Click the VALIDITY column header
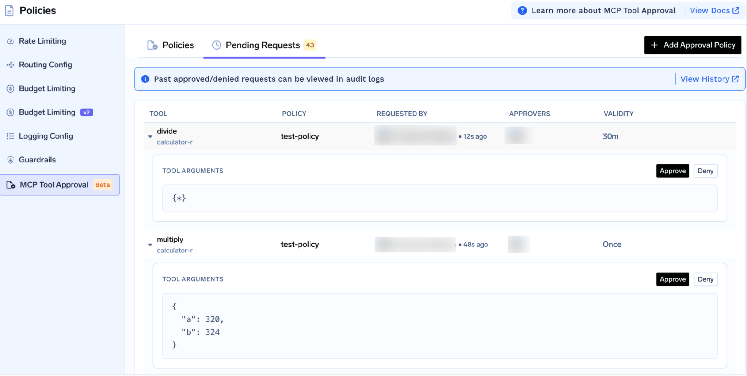This screenshot has width=747, height=376. [618, 114]
